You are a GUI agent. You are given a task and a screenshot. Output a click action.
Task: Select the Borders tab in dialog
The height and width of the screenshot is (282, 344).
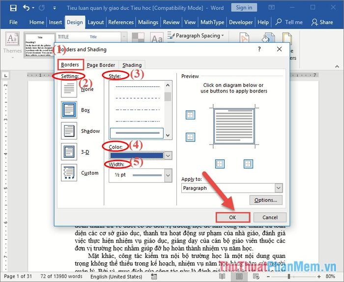coord(70,65)
